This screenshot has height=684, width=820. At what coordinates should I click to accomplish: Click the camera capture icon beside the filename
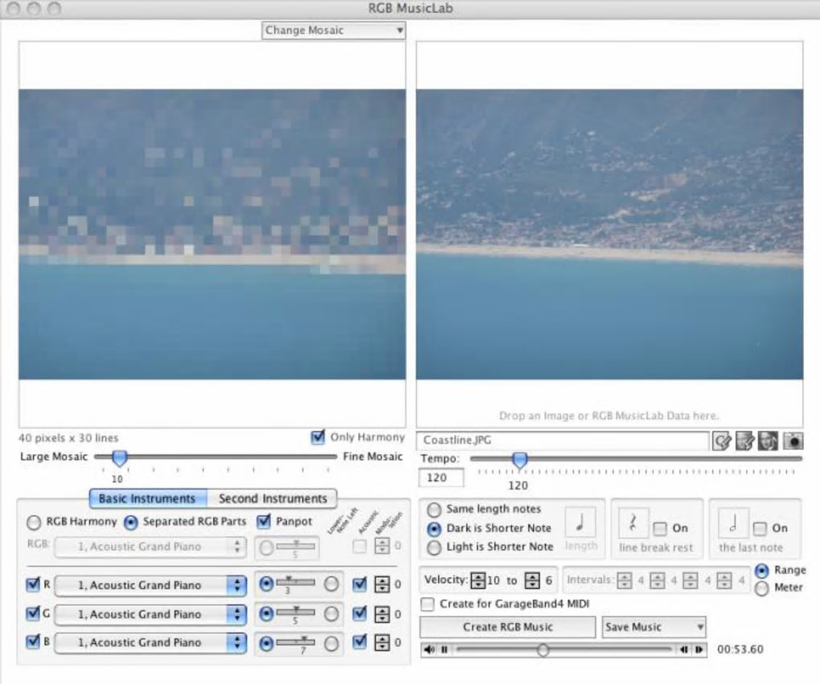point(793,440)
